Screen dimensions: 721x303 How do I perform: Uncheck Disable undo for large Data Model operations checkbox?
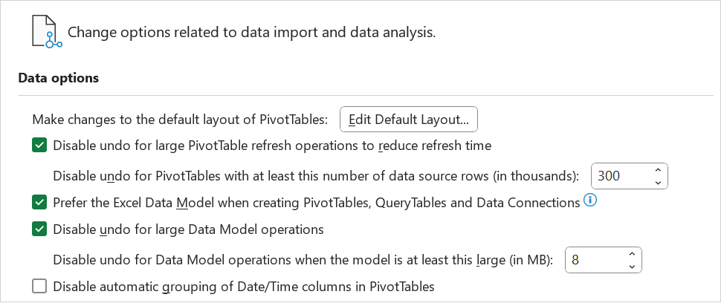coord(39,229)
